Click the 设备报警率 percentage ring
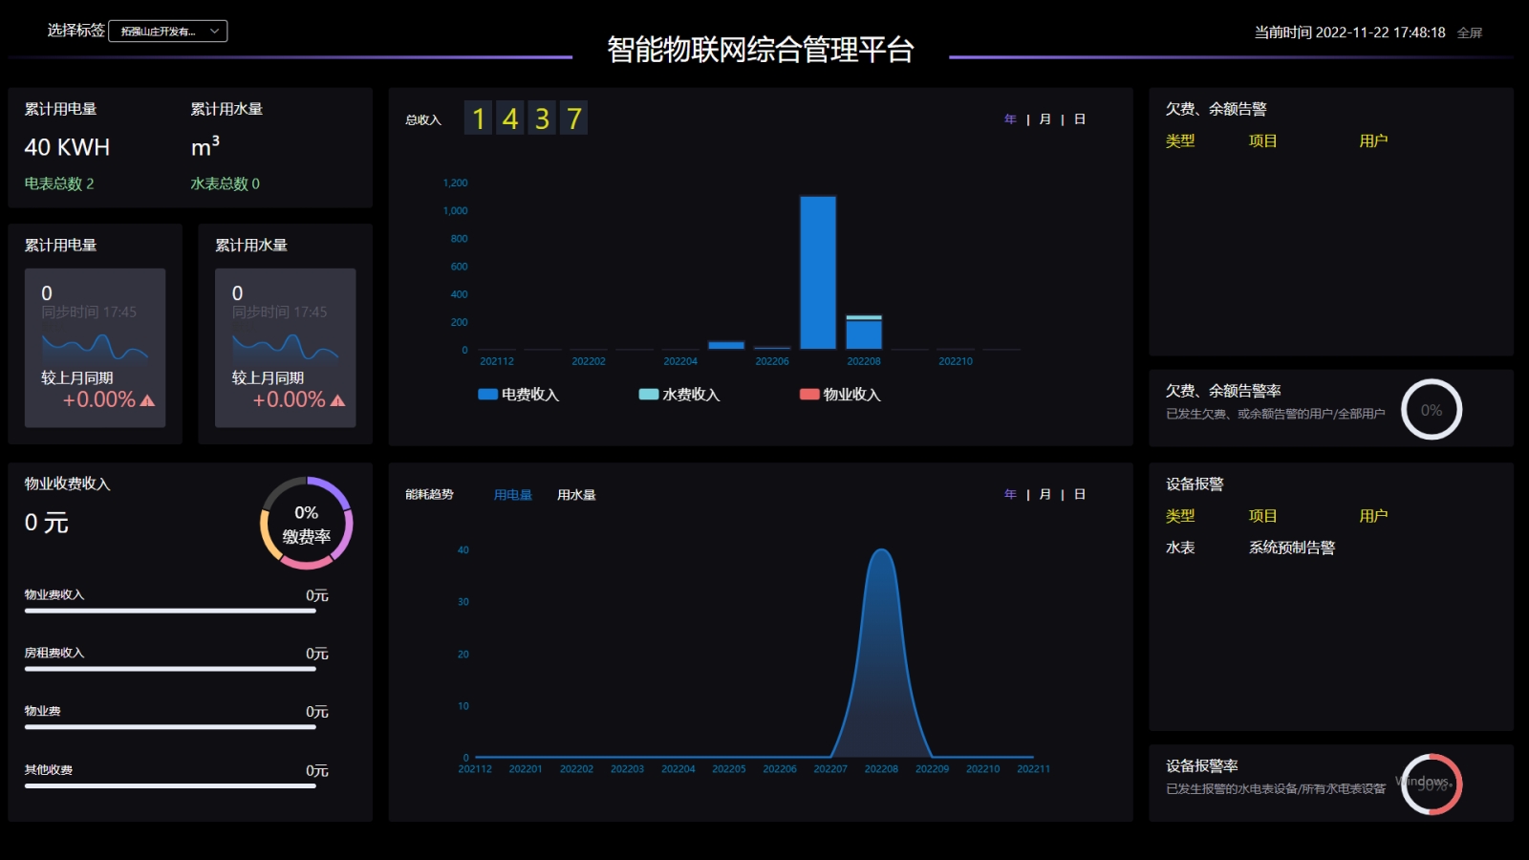 1431,785
